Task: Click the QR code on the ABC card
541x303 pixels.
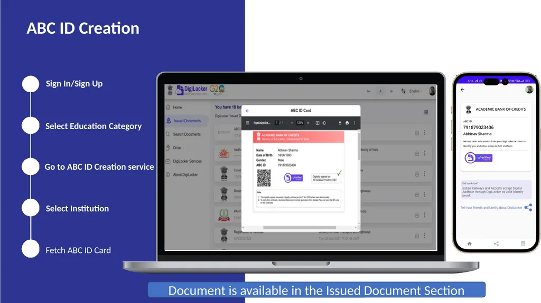Action: [264, 178]
